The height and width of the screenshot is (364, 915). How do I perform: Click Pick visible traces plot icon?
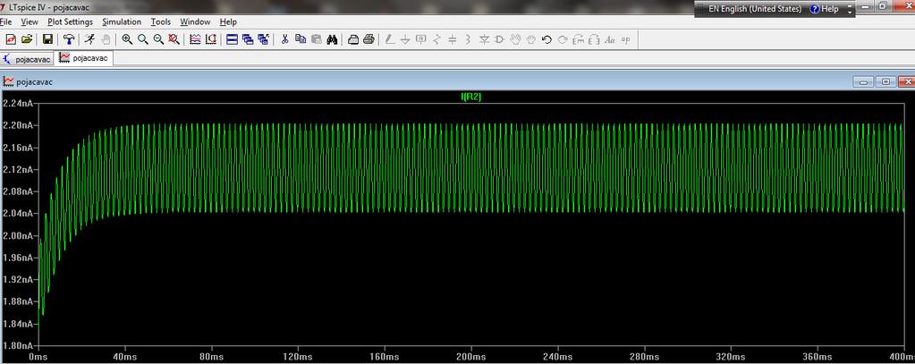pyautogui.click(x=211, y=39)
